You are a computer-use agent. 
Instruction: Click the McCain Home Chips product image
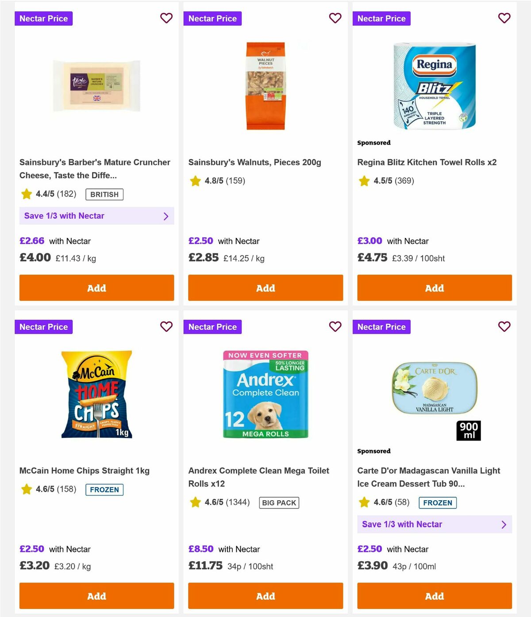(95, 394)
